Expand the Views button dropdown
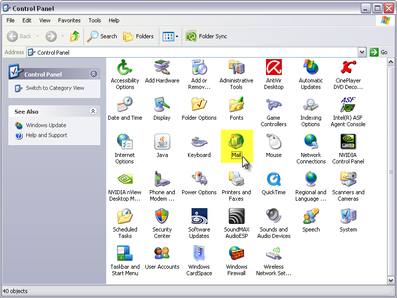 tap(177, 36)
